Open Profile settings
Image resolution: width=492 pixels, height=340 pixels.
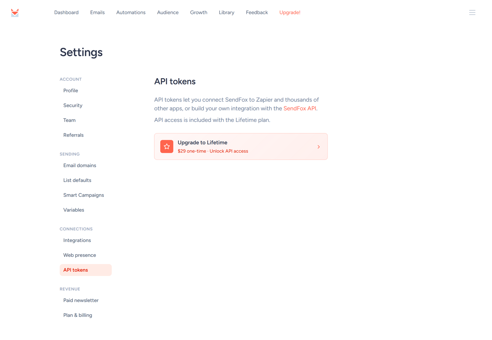coord(86,90)
